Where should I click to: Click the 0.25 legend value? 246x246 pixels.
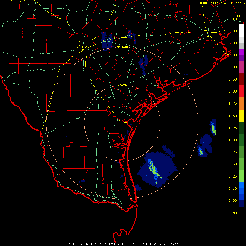tap(233, 177)
